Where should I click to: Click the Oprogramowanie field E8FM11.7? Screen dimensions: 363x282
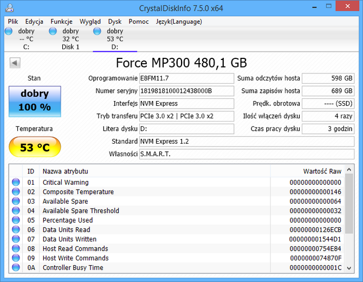point(186,78)
